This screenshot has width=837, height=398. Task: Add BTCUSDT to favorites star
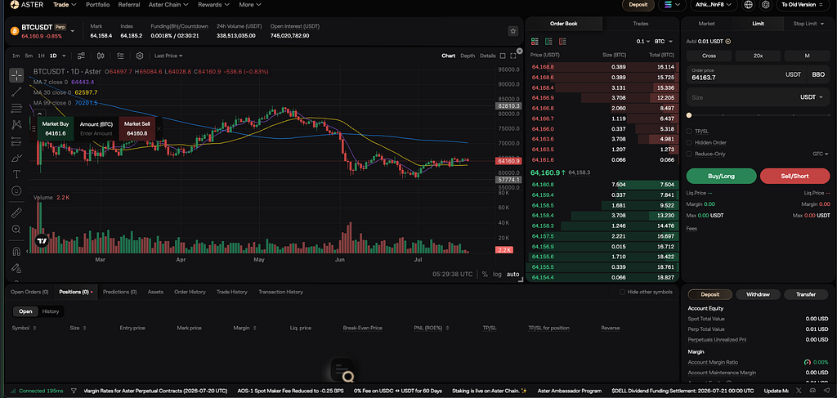513,31
